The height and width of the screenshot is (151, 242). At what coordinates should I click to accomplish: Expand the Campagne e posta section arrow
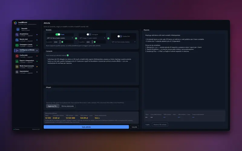click(37, 45)
